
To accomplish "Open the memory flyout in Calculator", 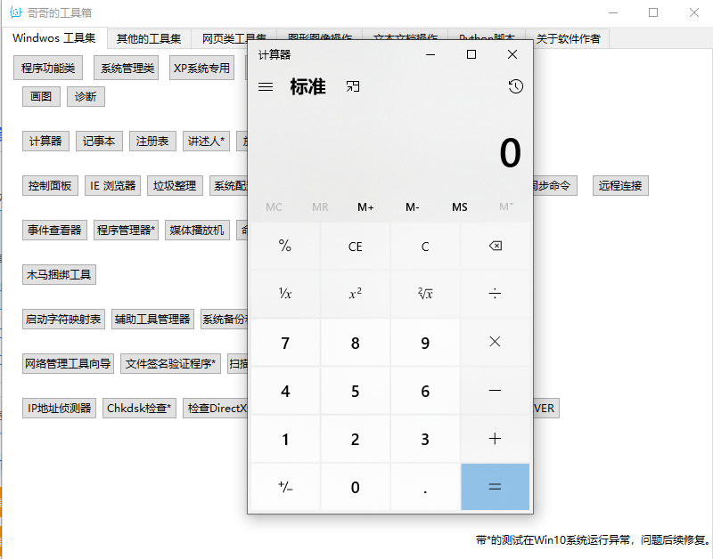I will (507, 207).
